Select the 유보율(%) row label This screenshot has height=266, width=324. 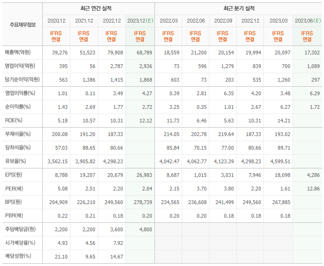15,161
